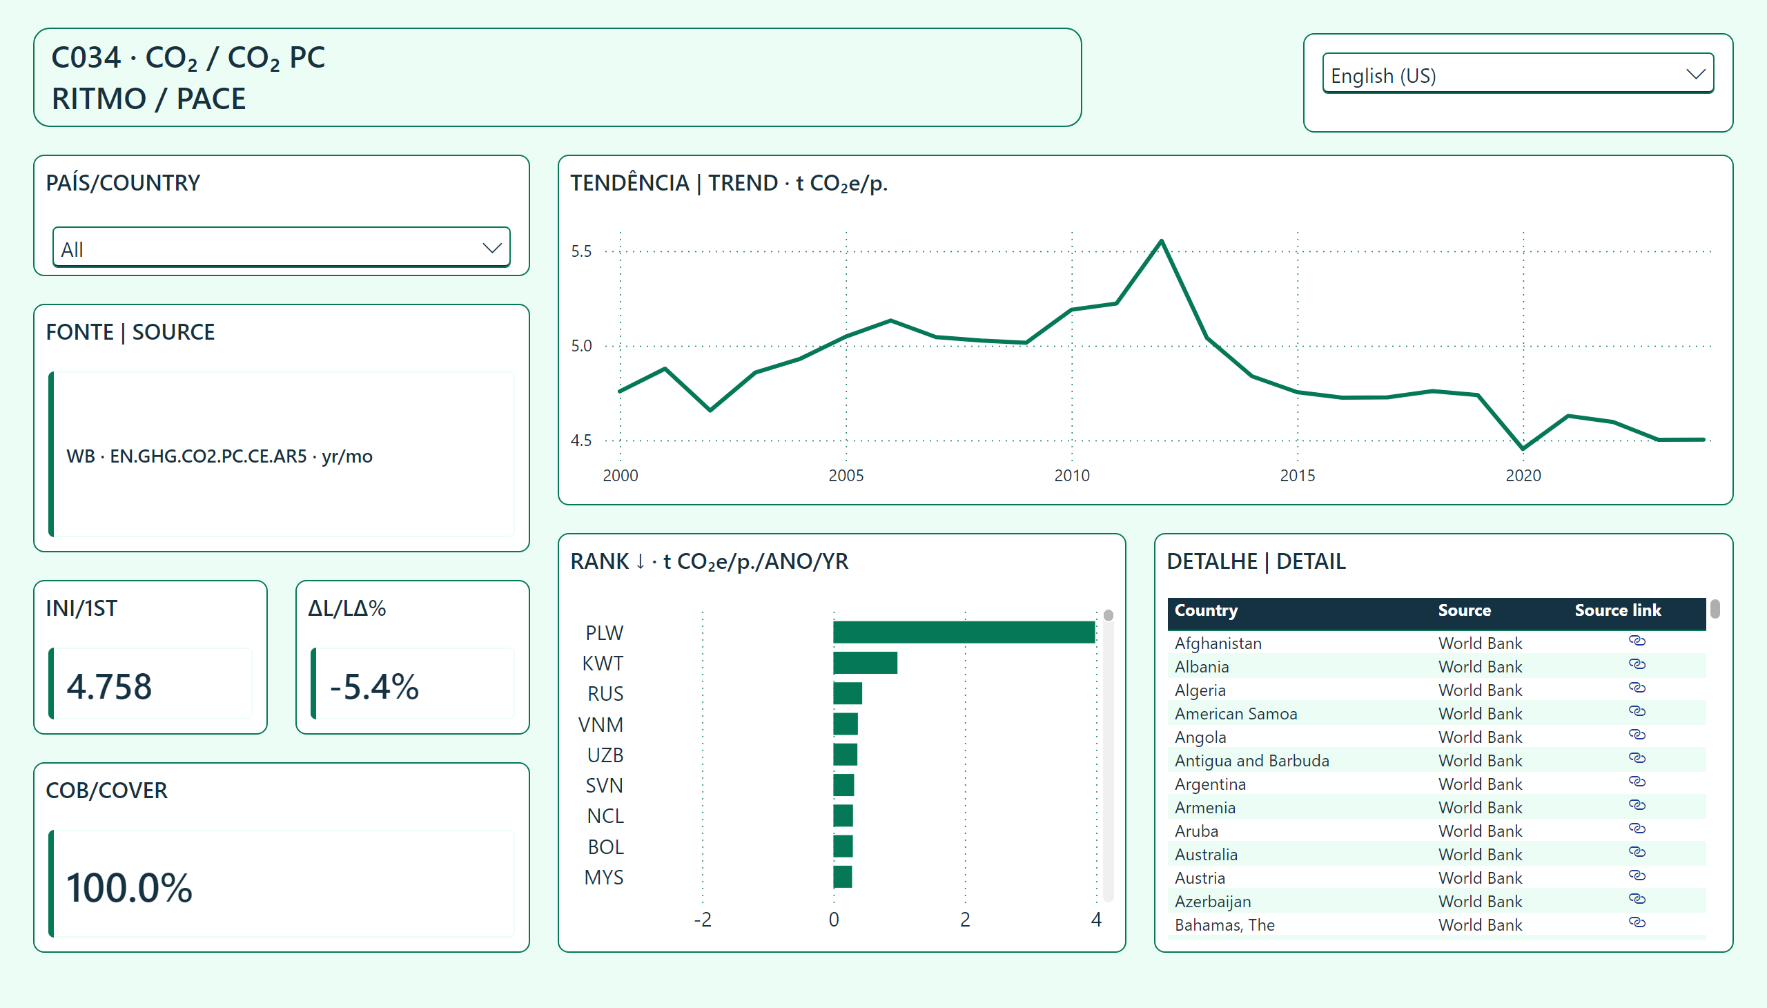
Task: Open the American Samoa source link icon
Action: tap(1636, 712)
